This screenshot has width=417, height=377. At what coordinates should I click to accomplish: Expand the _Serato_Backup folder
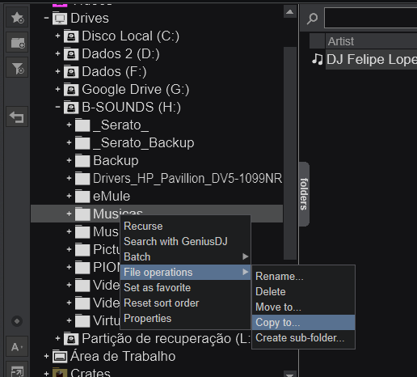point(69,142)
